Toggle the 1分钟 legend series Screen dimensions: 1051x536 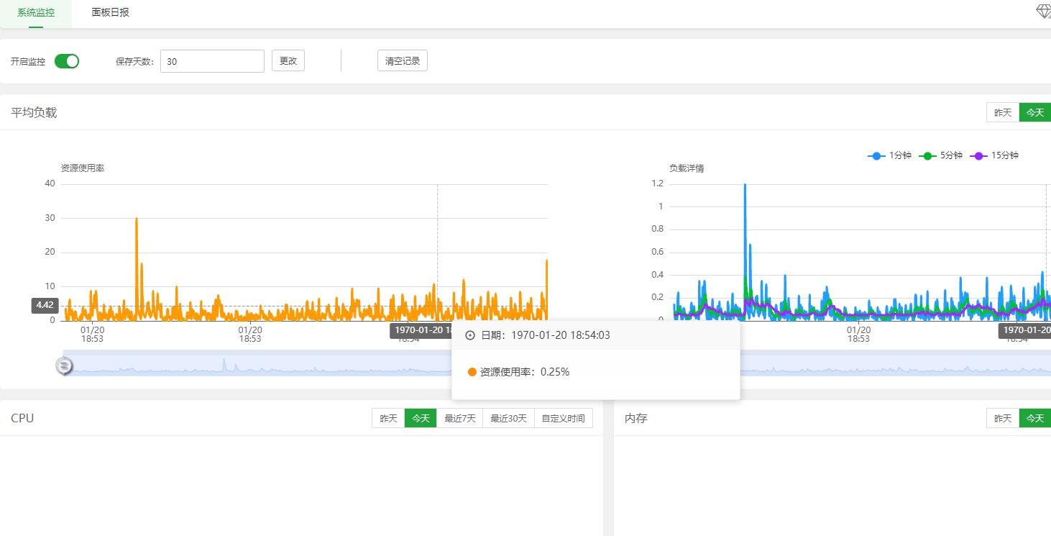coord(890,155)
